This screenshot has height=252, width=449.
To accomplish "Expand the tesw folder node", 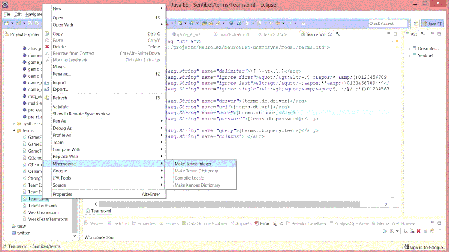I will tap(8, 226).
